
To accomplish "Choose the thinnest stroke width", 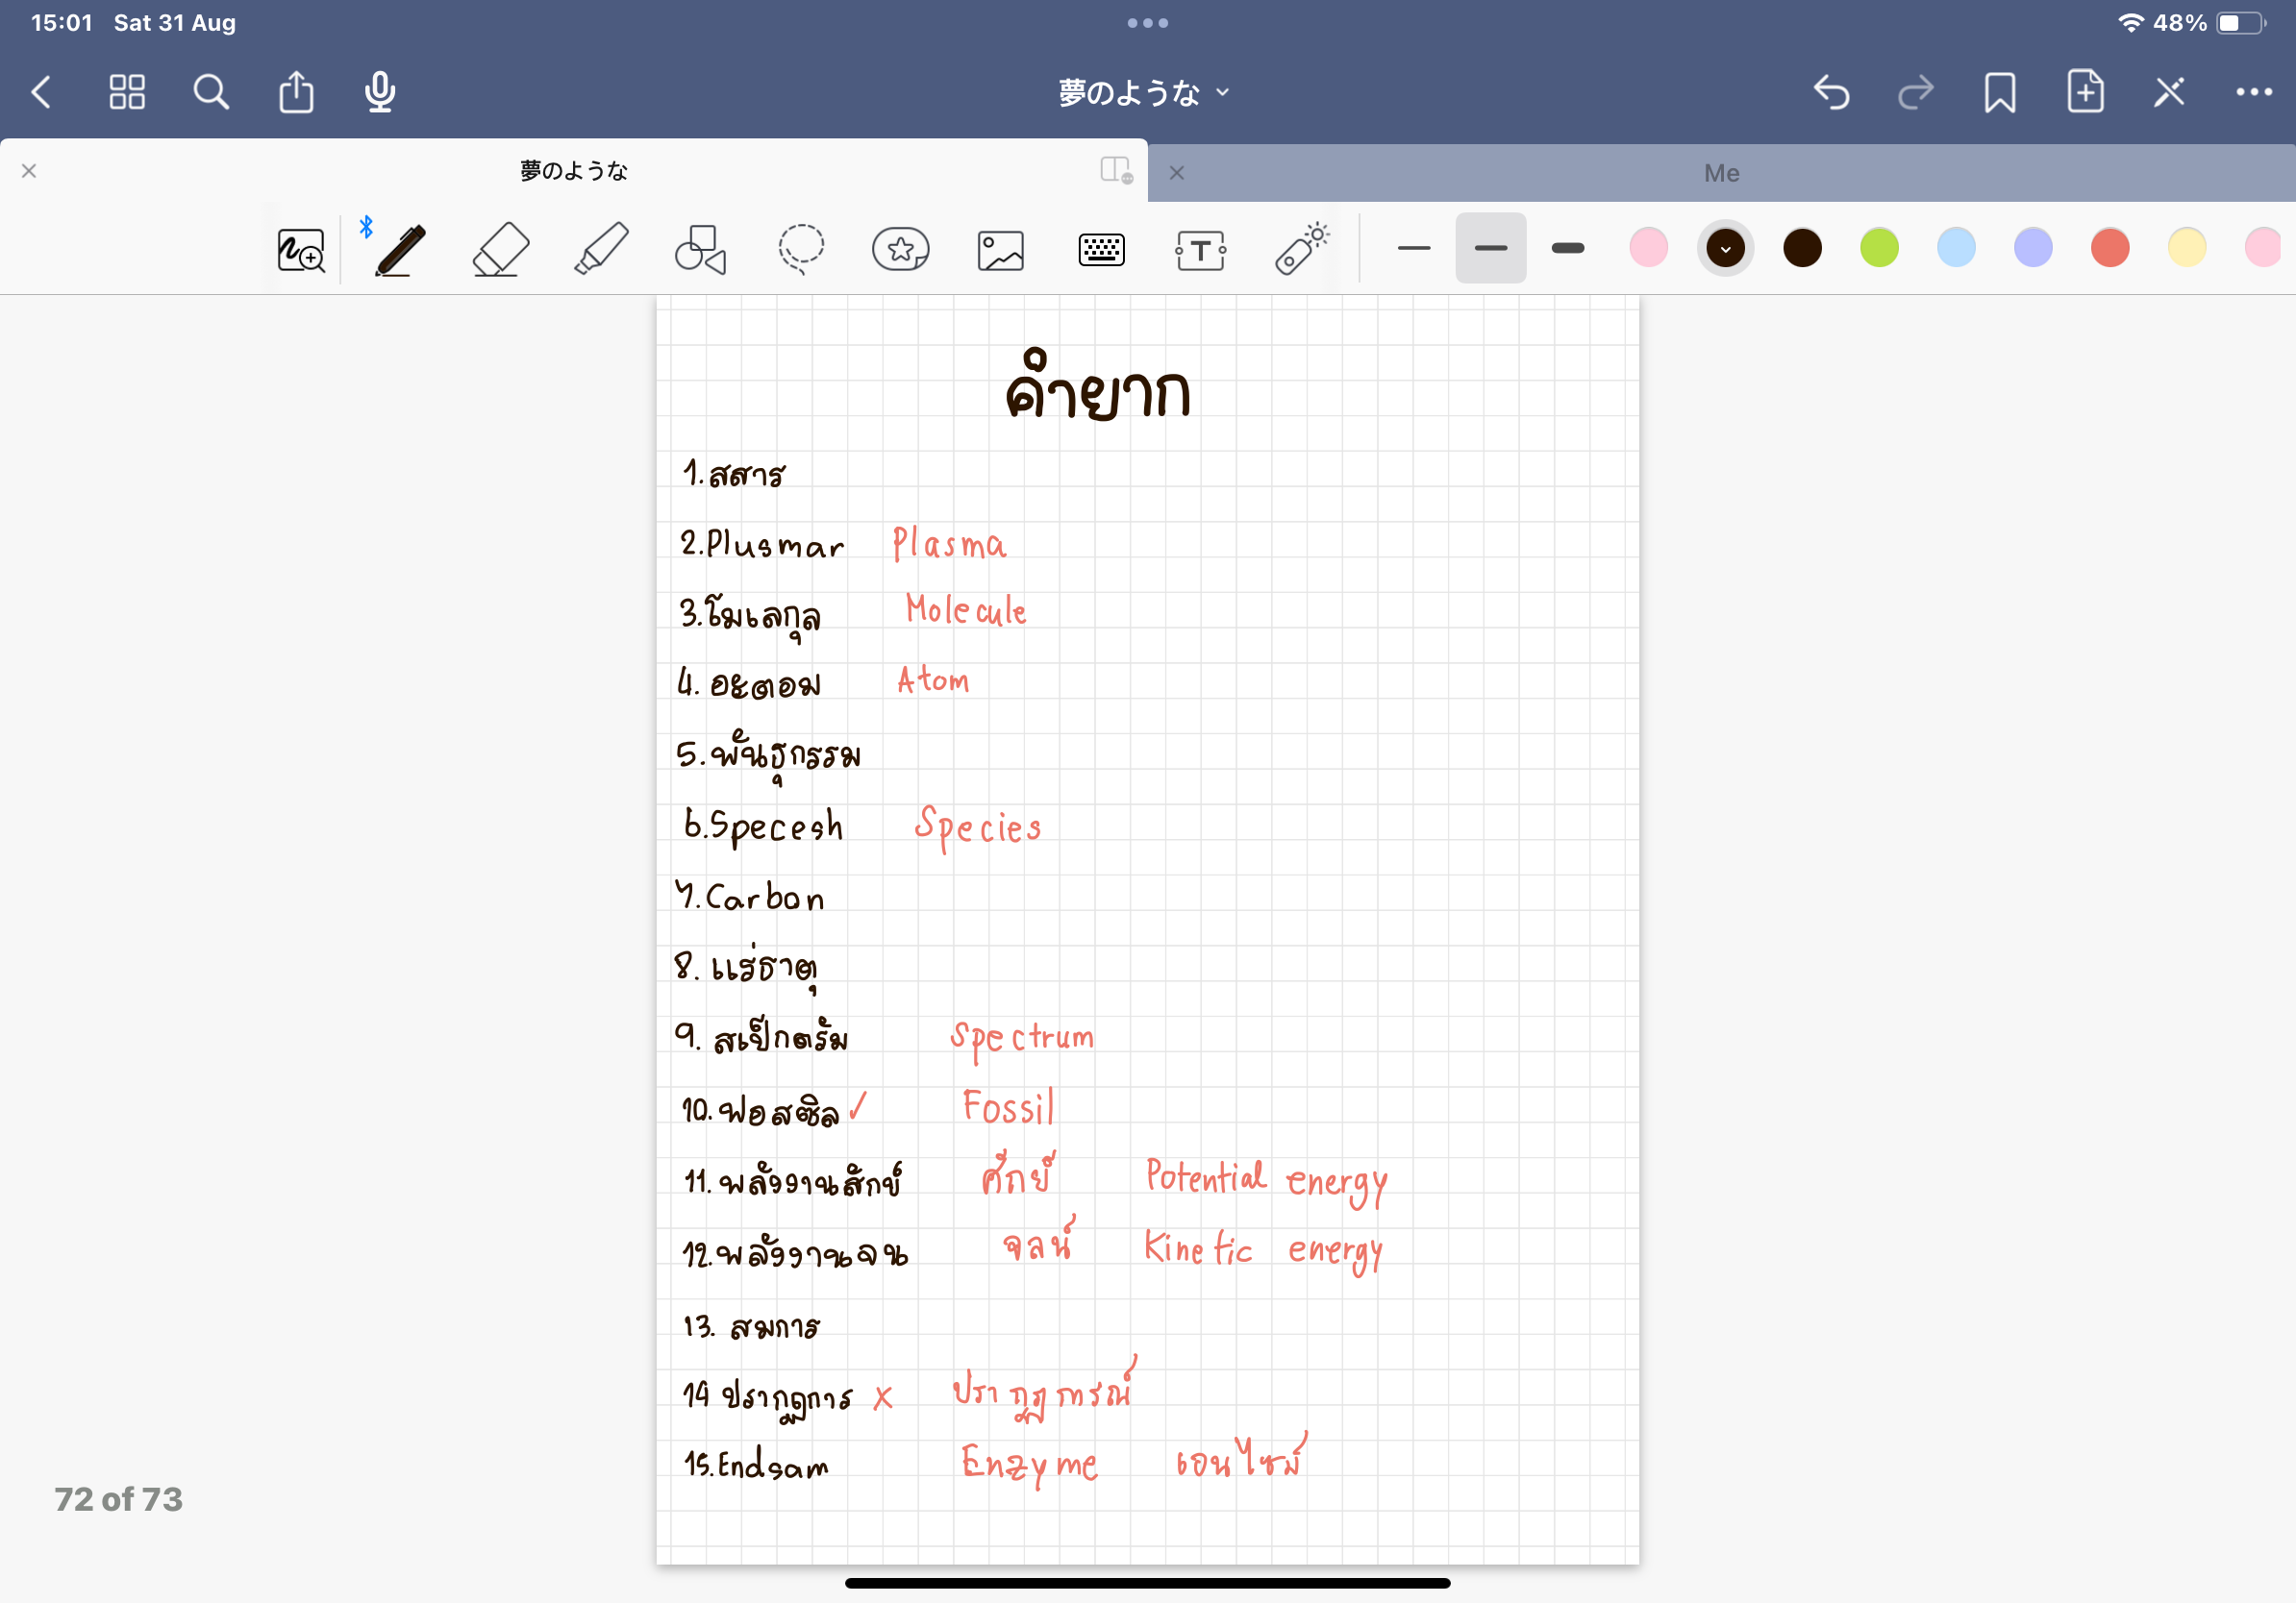I will click(x=1414, y=248).
